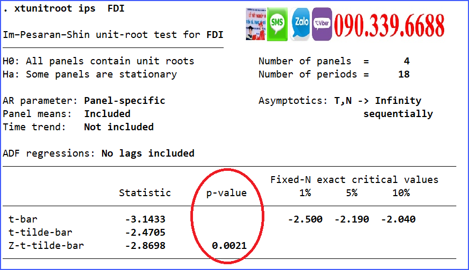Click the Statistic column header
The height and width of the screenshot is (270, 469).
pyautogui.click(x=145, y=192)
